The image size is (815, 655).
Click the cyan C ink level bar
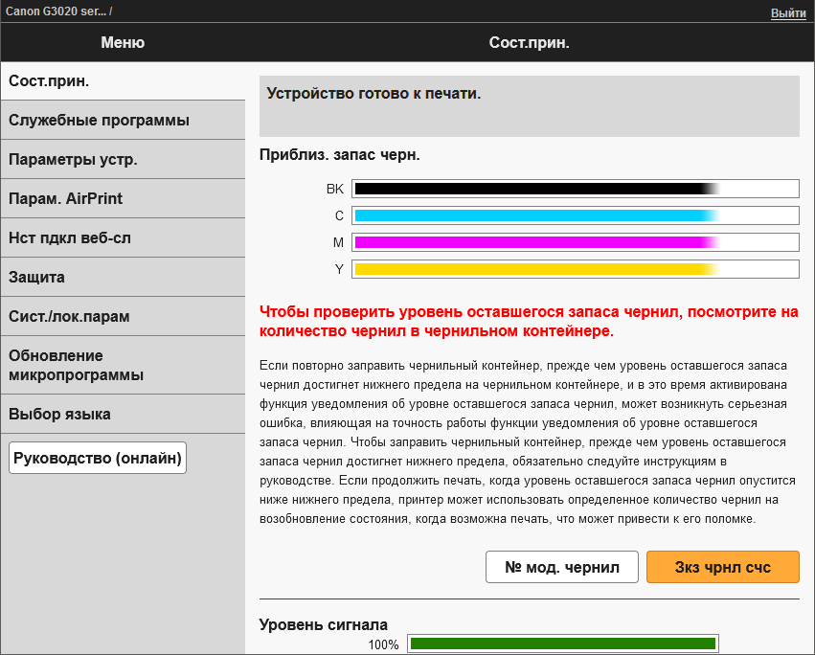(x=575, y=215)
